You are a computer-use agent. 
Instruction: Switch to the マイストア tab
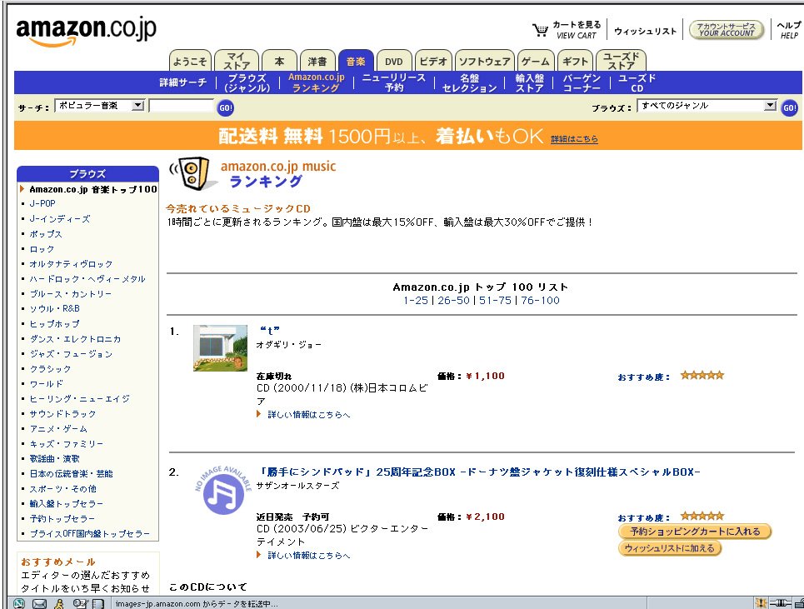(236, 61)
